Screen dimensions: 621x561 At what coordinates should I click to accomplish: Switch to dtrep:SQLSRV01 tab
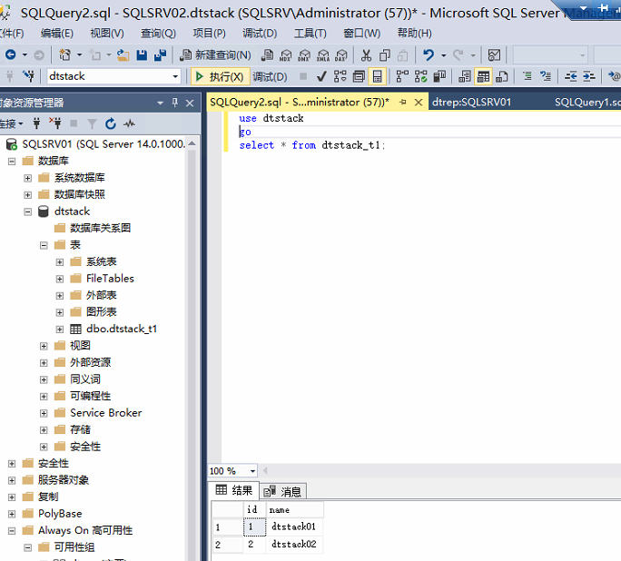(x=472, y=103)
